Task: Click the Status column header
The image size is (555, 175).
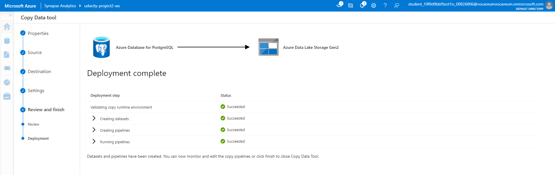Action: 226,95
